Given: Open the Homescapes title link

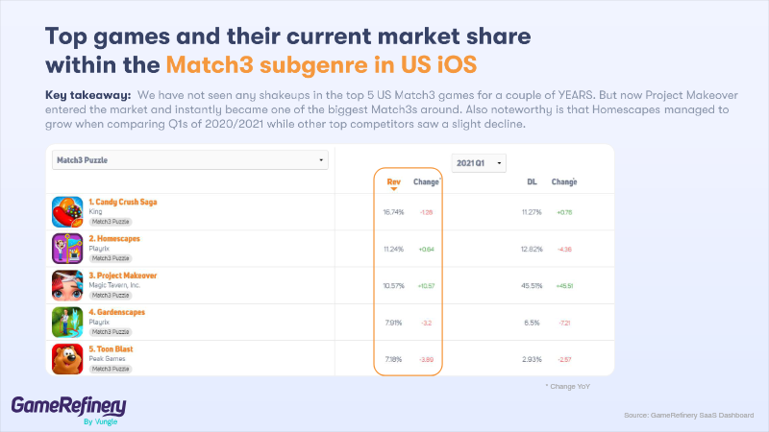Looking at the screenshot, I should pyautogui.click(x=116, y=238).
